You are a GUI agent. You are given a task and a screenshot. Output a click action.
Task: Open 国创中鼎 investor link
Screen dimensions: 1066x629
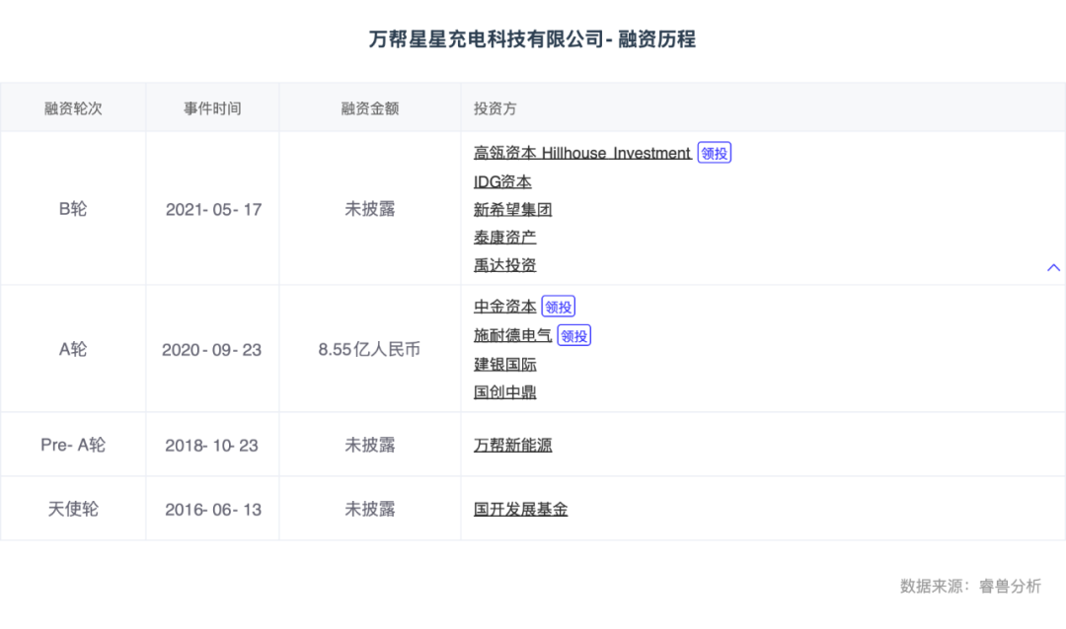click(x=504, y=392)
